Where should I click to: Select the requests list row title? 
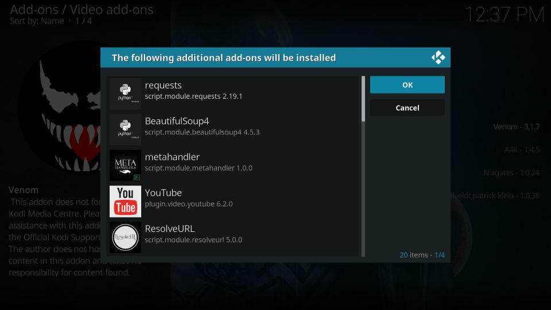[x=163, y=86]
